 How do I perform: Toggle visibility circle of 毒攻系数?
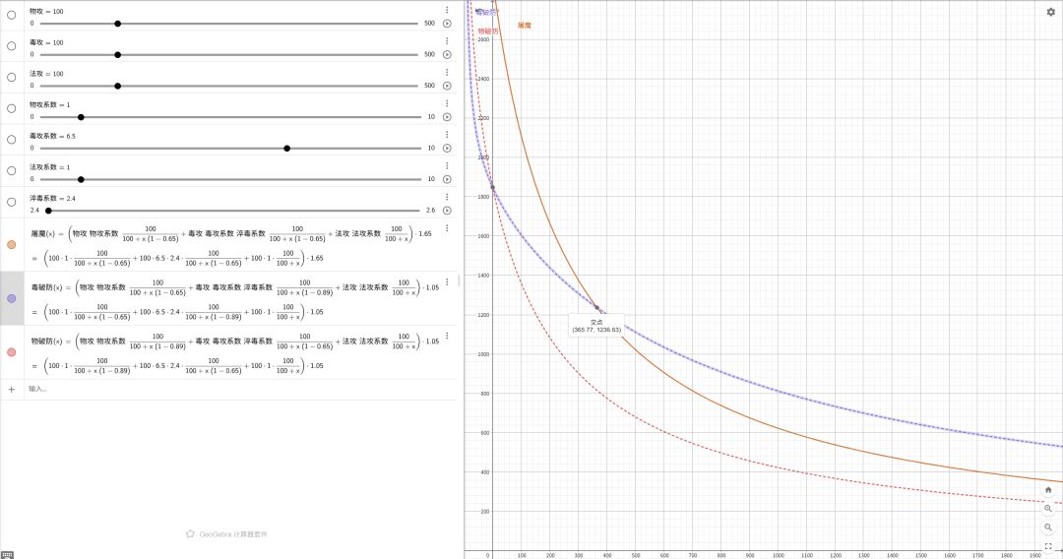pos(12,140)
